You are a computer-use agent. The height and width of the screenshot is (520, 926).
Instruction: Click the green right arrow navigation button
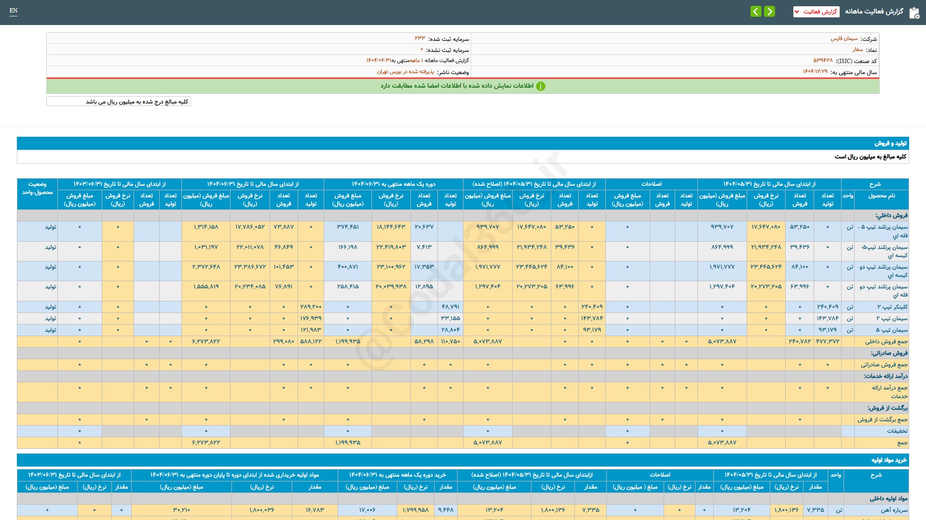tap(769, 11)
